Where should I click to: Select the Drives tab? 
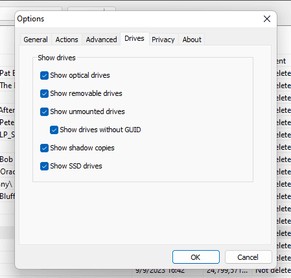click(x=134, y=39)
